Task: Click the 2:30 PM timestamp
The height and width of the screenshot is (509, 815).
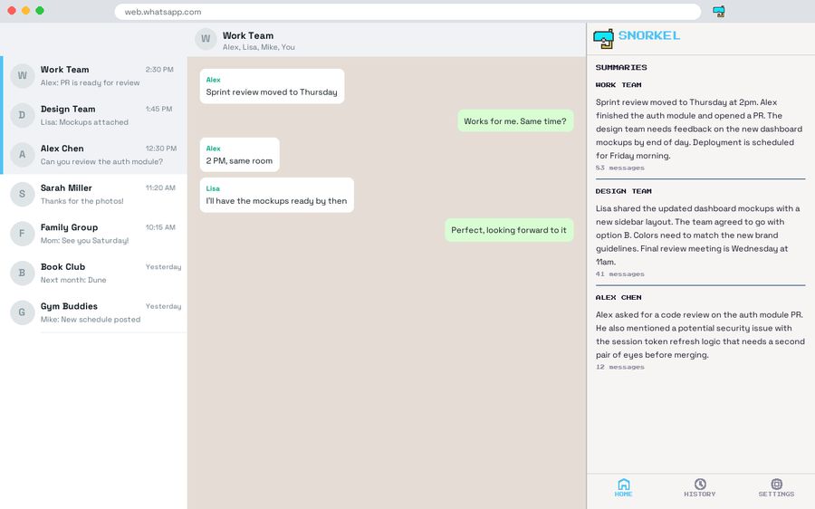Action: [x=159, y=69]
